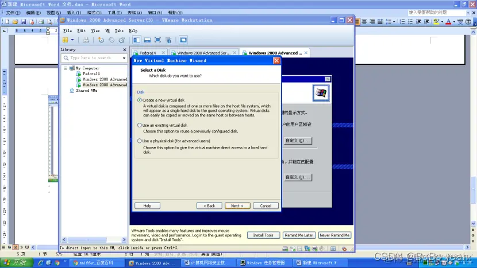Click Word's Print Preview toolbar icon
This screenshot has width=477, height=268.
point(49,22)
